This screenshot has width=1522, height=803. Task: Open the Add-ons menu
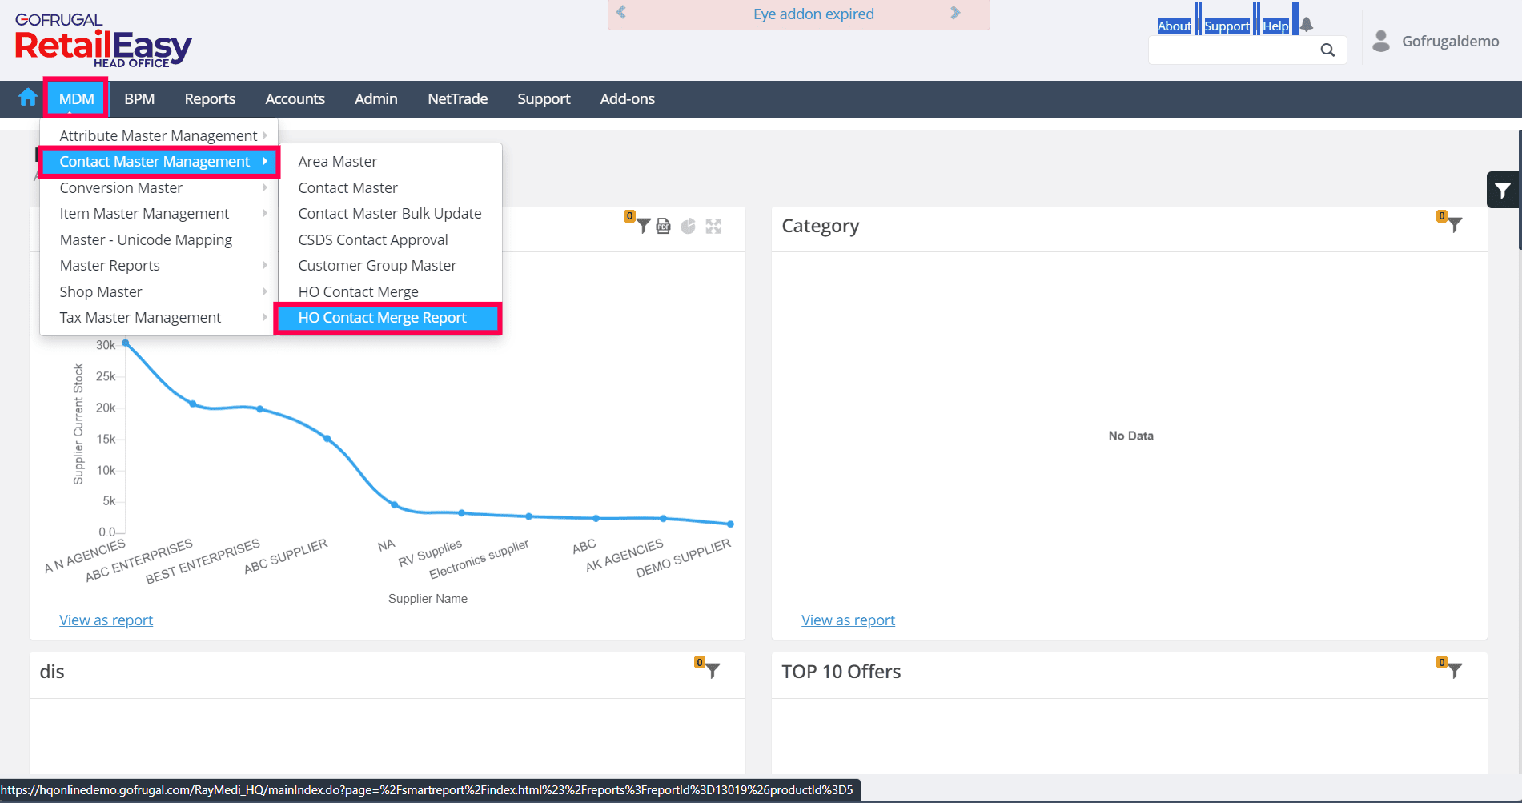click(x=628, y=98)
